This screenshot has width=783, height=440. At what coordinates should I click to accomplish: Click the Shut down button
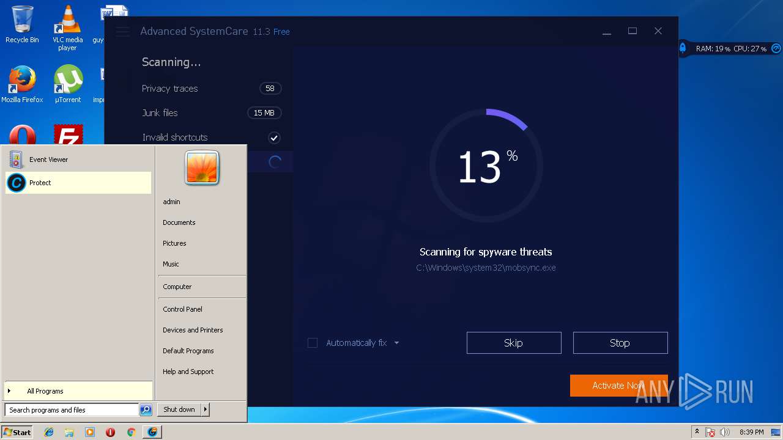179,409
